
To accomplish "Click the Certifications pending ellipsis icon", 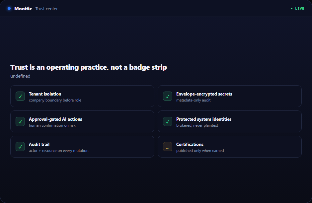I will [168, 147].
